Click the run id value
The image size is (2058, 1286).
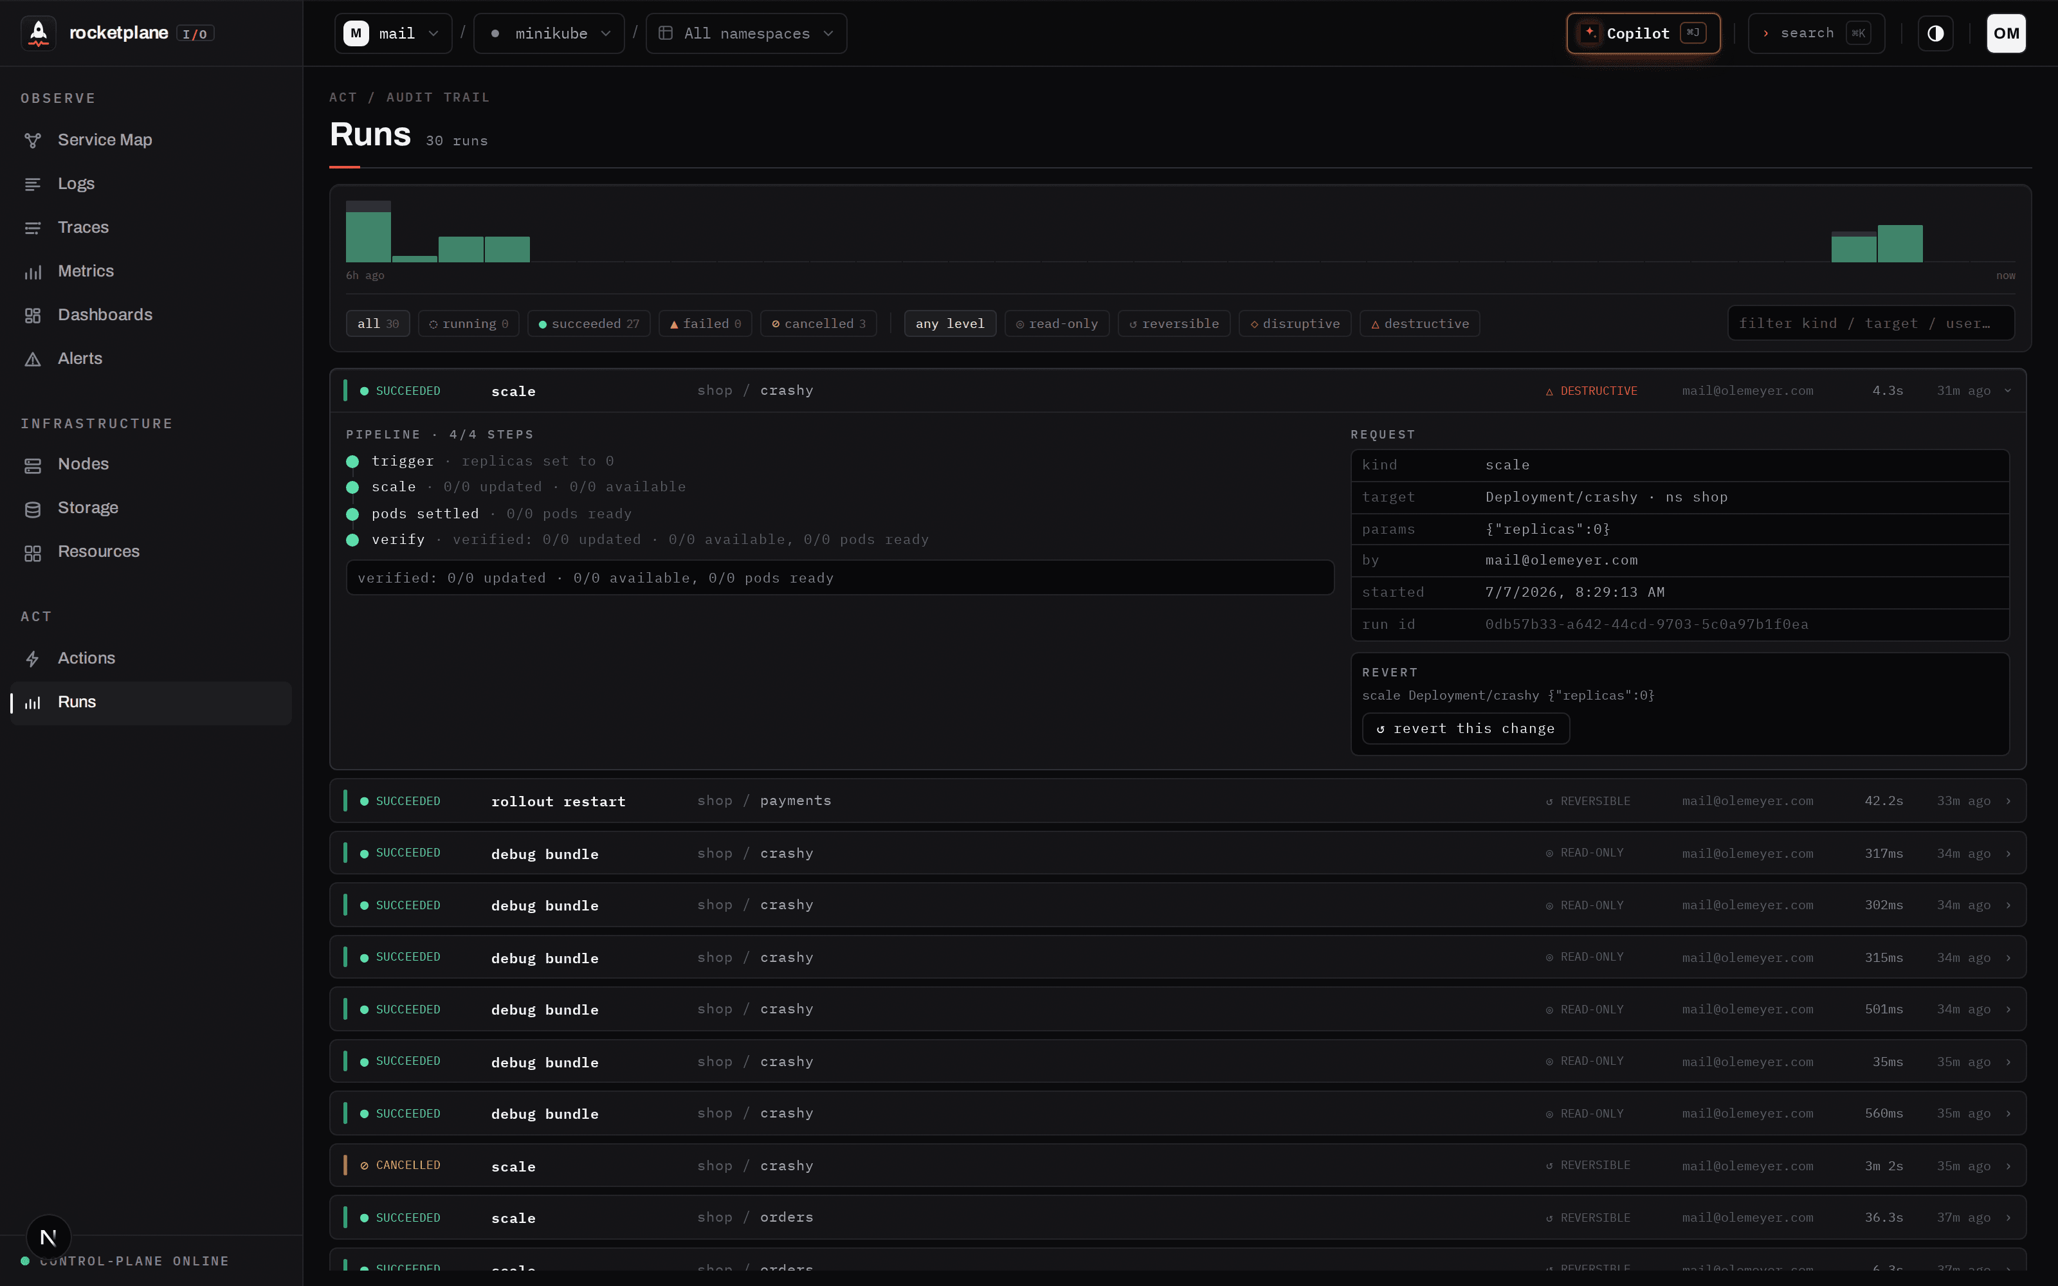pyautogui.click(x=1646, y=625)
